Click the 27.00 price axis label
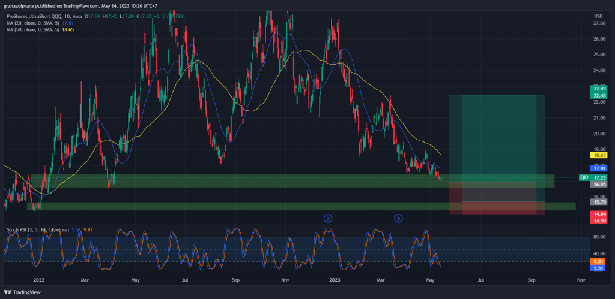 click(x=599, y=23)
